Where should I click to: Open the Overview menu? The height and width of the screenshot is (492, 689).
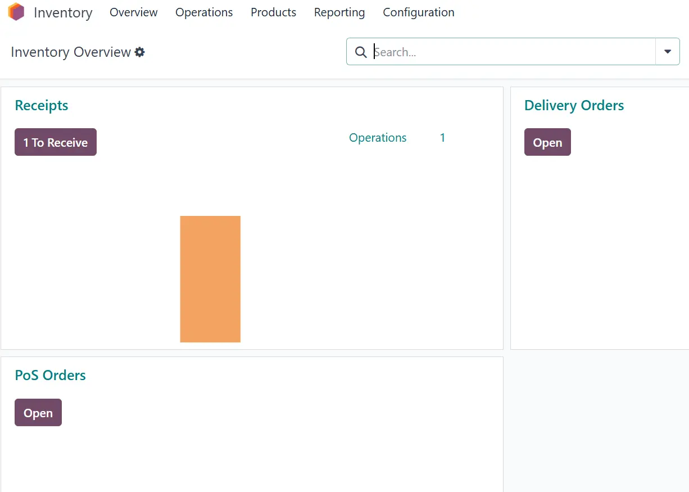pos(133,12)
